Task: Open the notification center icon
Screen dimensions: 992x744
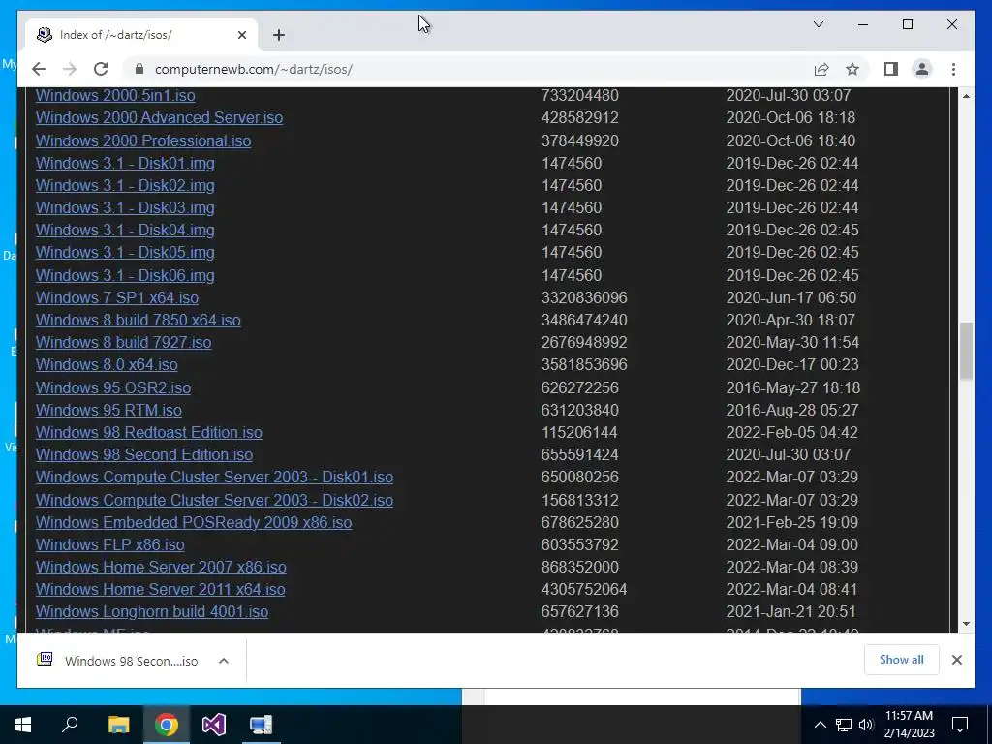Action: (960, 725)
